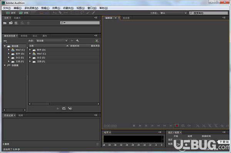The width and height of the screenshot is (231, 153).
Task: Open the 多轨混音(M) menu
Action: click(x=31, y=8)
